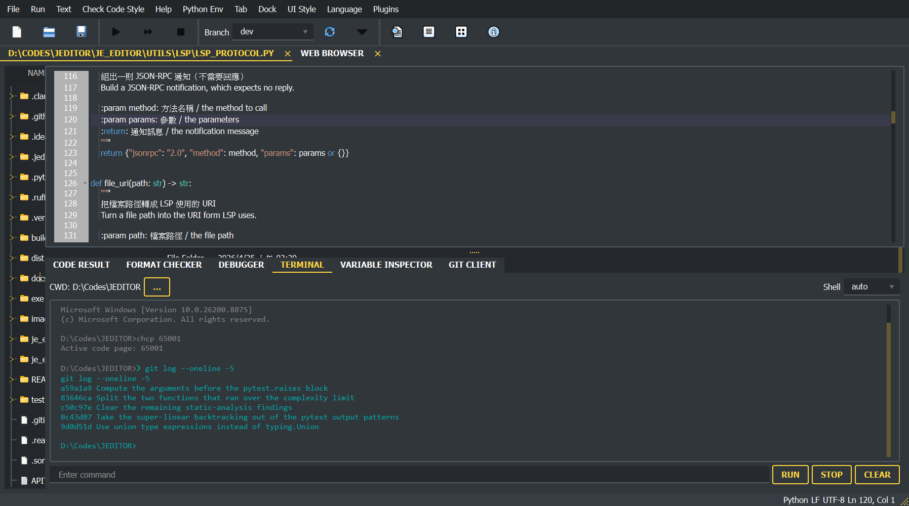Select the TERMINAL tab
The height and width of the screenshot is (506, 909).
302,265
